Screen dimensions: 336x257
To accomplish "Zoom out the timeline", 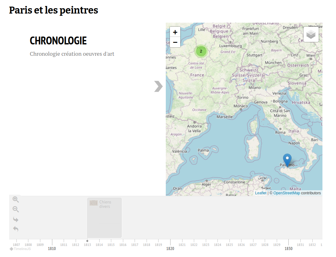I will tap(16, 209).
